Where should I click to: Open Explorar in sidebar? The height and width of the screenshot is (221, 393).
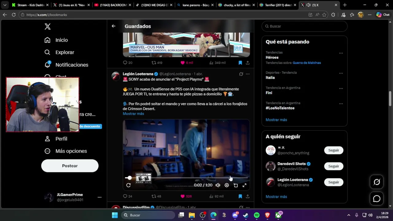click(x=60, y=52)
